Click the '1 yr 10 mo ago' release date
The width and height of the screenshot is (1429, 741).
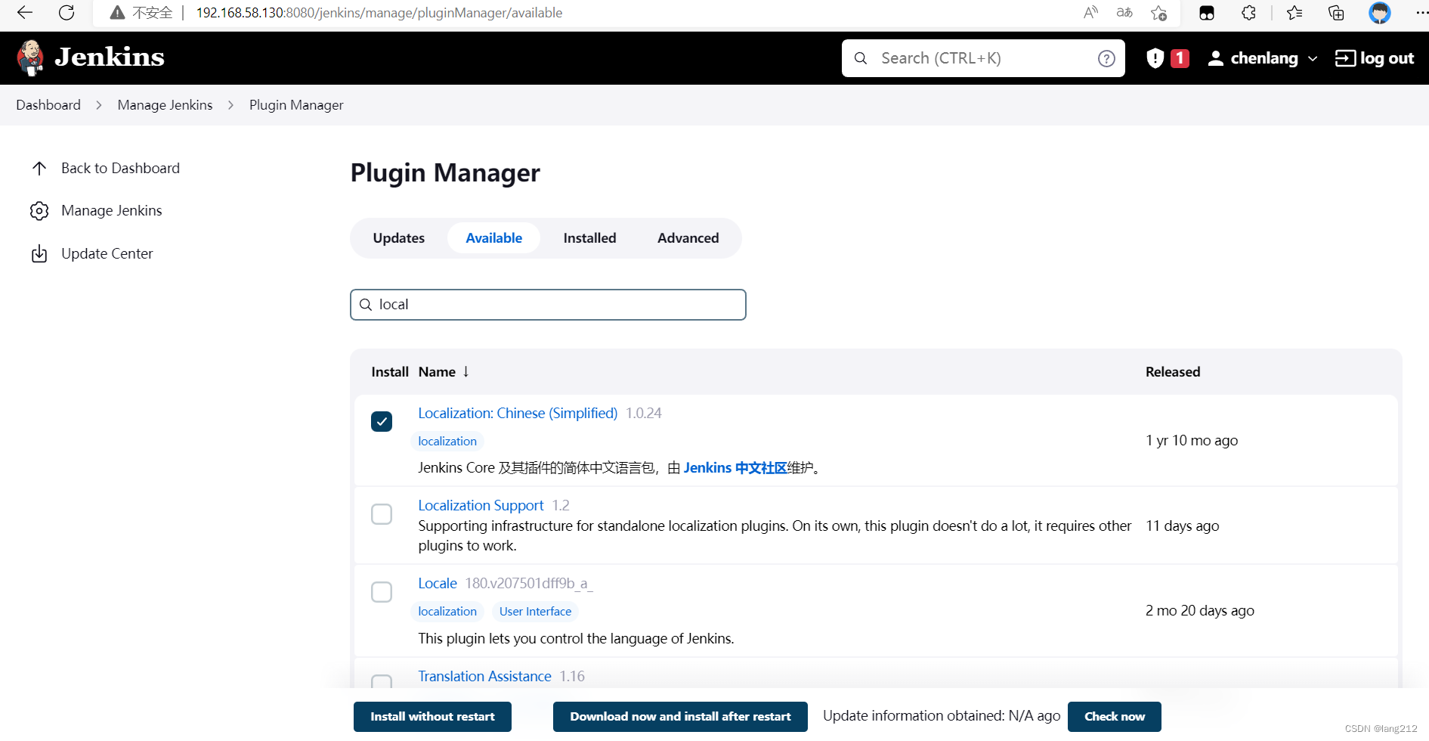tap(1192, 440)
